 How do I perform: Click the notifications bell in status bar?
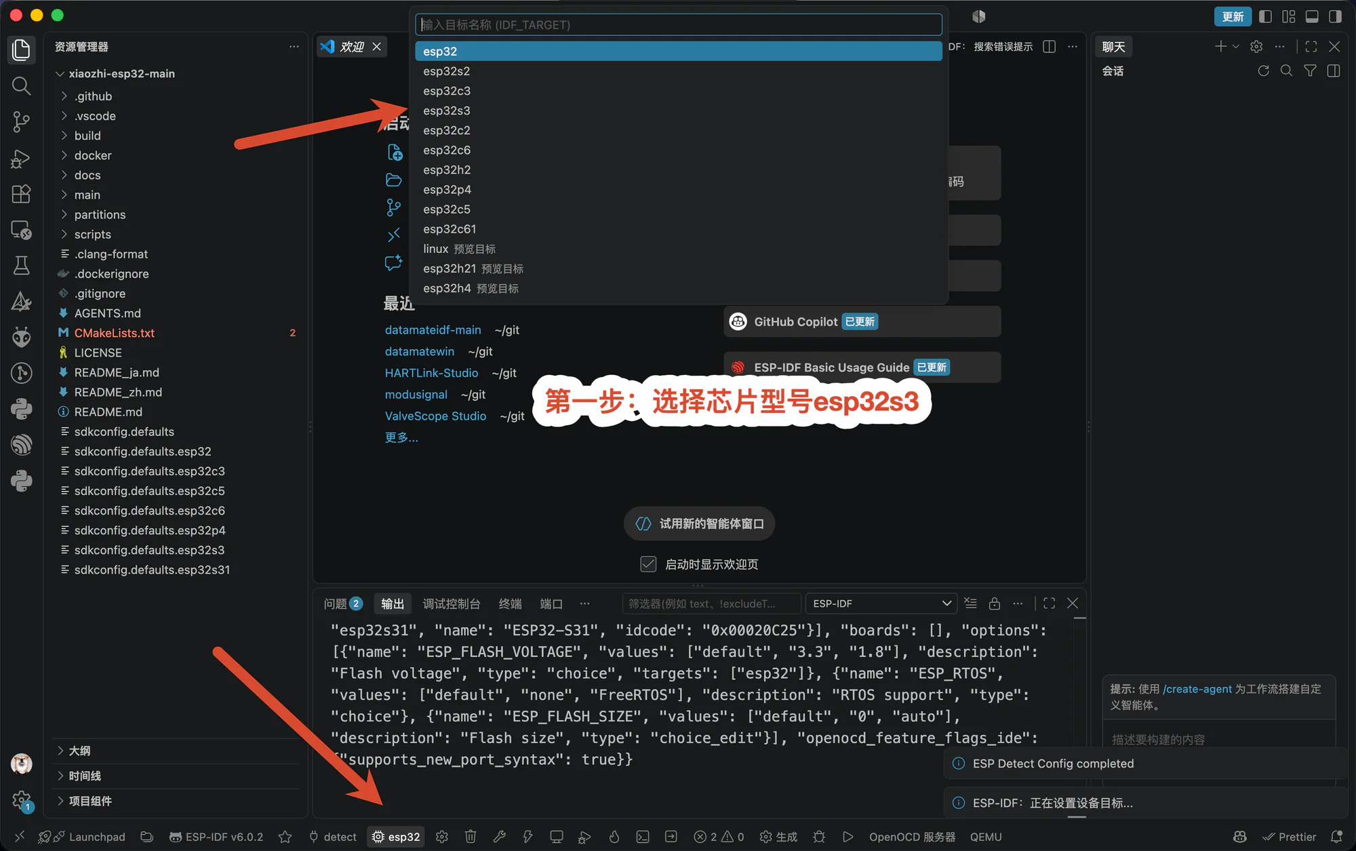[1336, 837]
